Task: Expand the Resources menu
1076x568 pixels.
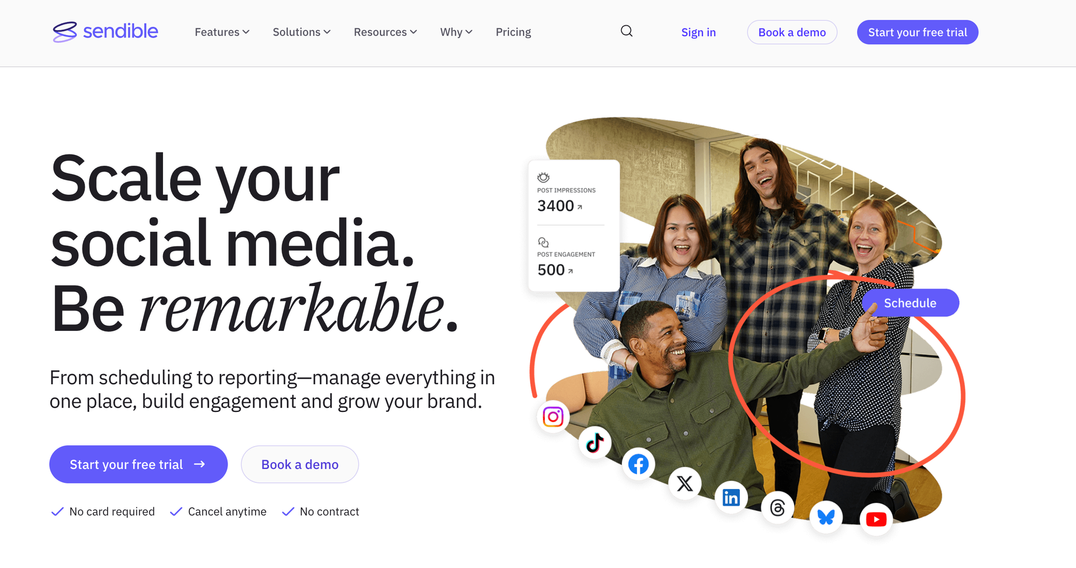Action: (x=385, y=32)
